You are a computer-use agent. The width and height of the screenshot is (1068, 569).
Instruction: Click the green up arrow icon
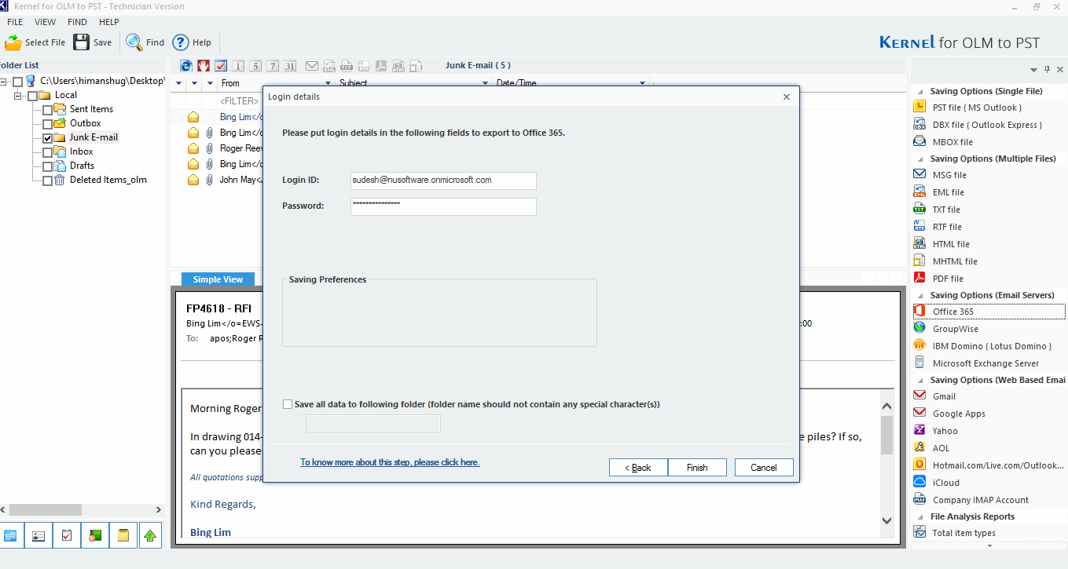150,535
